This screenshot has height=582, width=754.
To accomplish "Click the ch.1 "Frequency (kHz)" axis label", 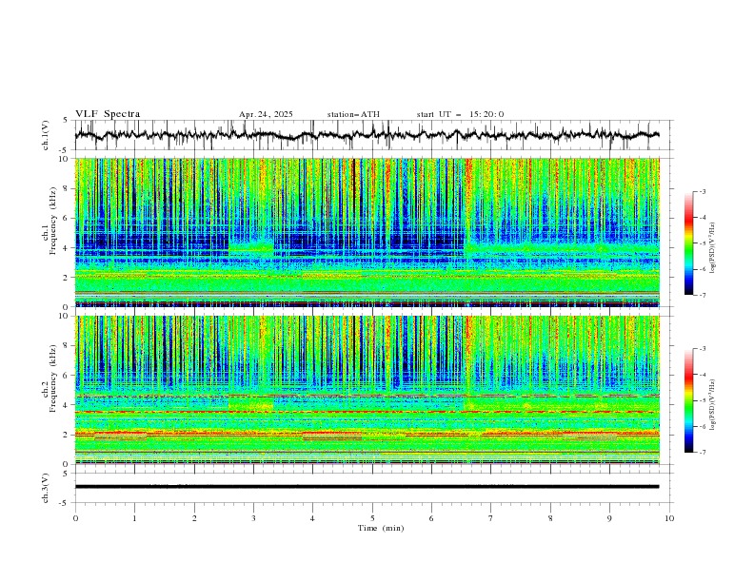I will coord(52,222).
